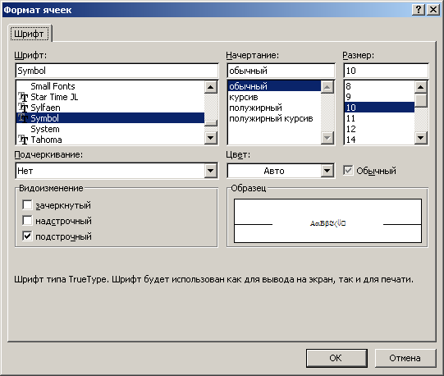Click the Отмена cancel button

click(x=405, y=358)
